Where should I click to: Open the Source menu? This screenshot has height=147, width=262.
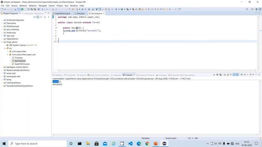(x=14, y=6)
